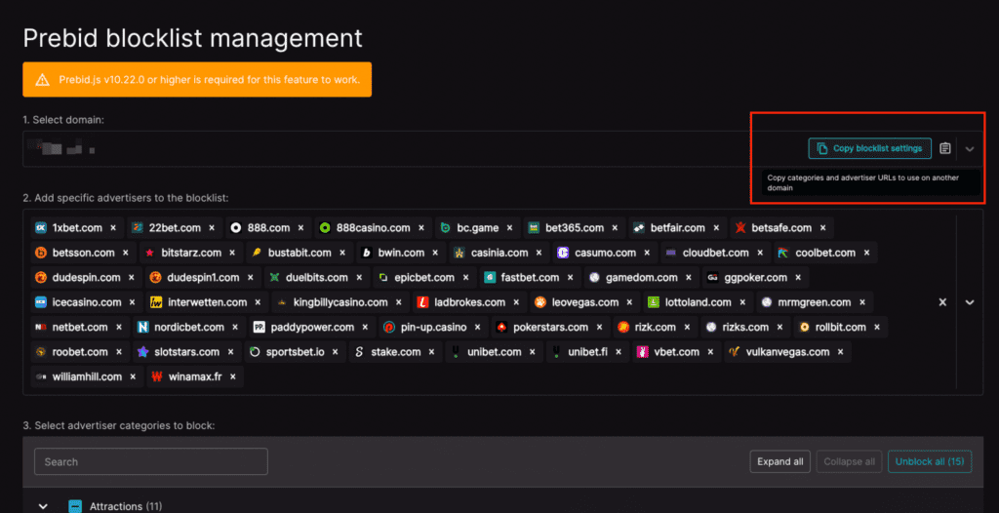Expand the Attractions category chevron
Viewport: 999px width, 513px height.
[43, 506]
